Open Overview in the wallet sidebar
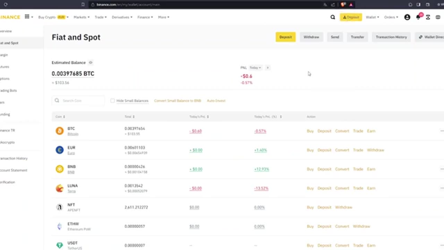Screen dimensions: 444x250 [6, 31]
